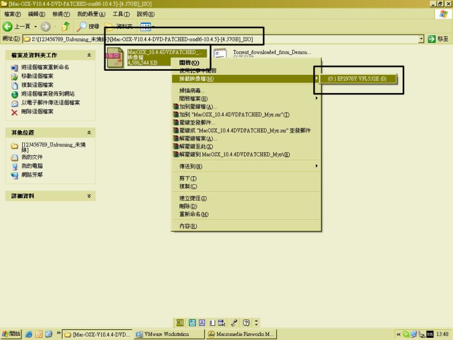The height and width of the screenshot is (340, 453).
Task: Expand the Details (詳細資料) panel
Action: (89, 195)
